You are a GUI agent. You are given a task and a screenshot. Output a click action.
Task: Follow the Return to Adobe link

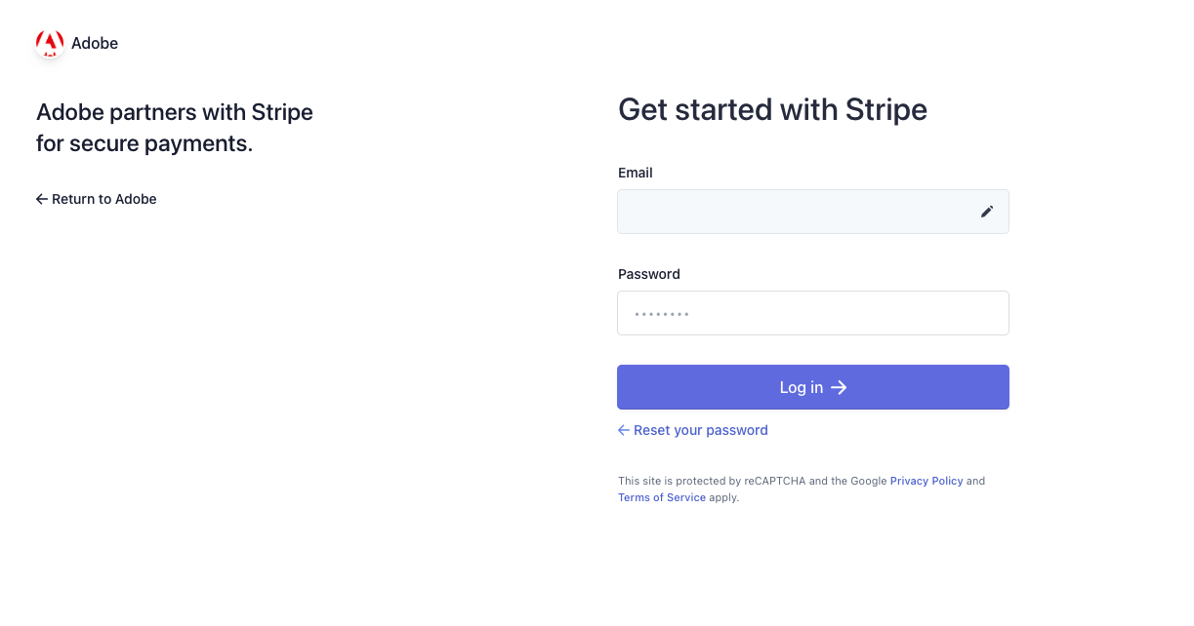[97, 199]
